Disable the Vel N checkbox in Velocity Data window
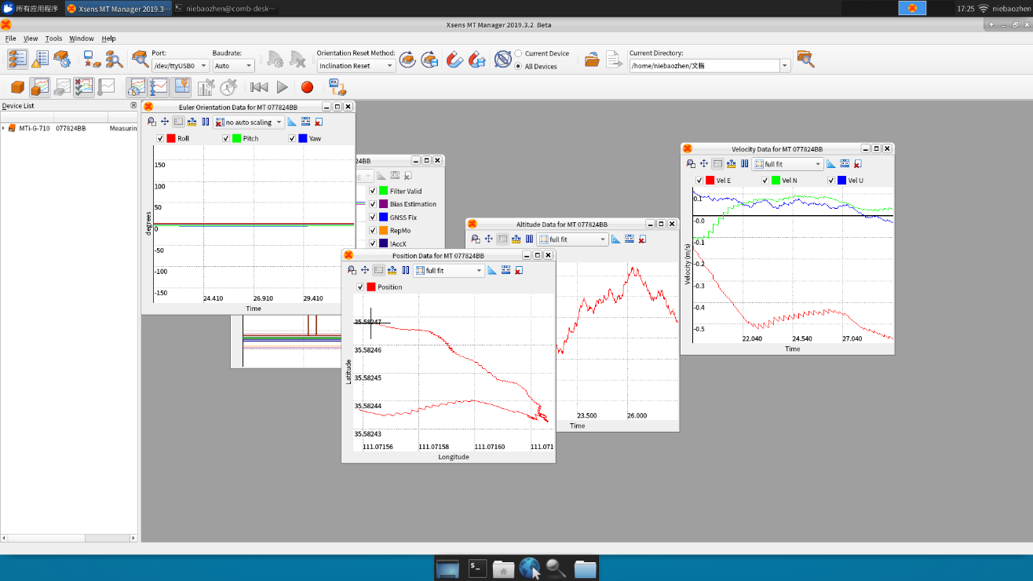1033x581 pixels. (x=765, y=180)
